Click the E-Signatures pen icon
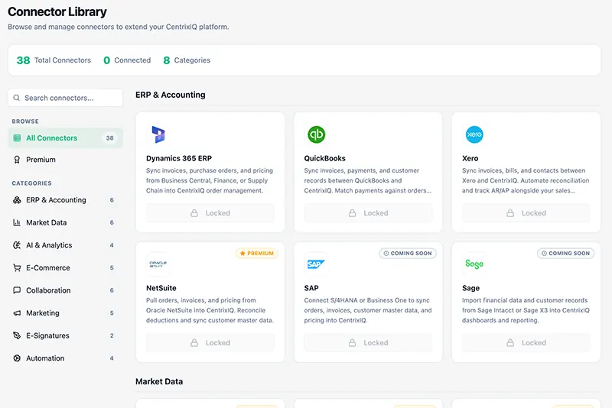 [17, 335]
